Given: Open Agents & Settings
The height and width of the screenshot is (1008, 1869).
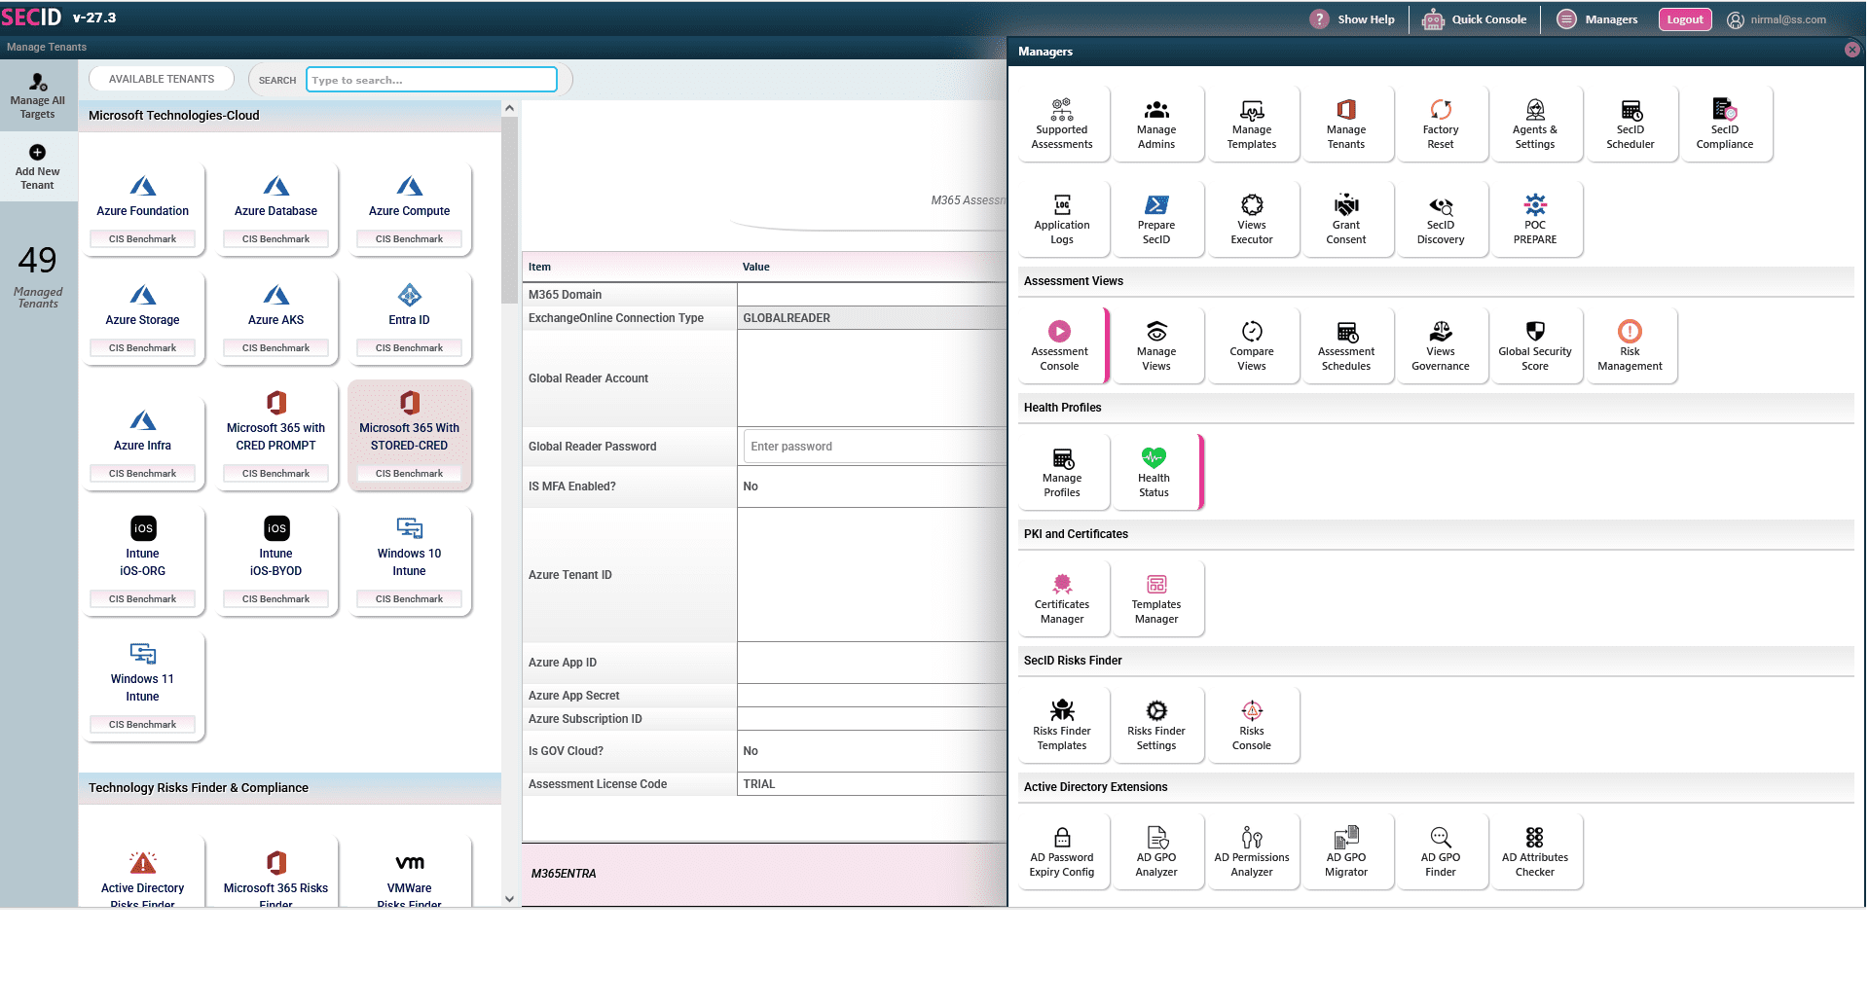Looking at the screenshot, I should coord(1535,124).
